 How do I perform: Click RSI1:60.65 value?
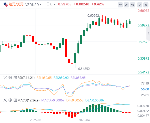[x=44, y=78]
